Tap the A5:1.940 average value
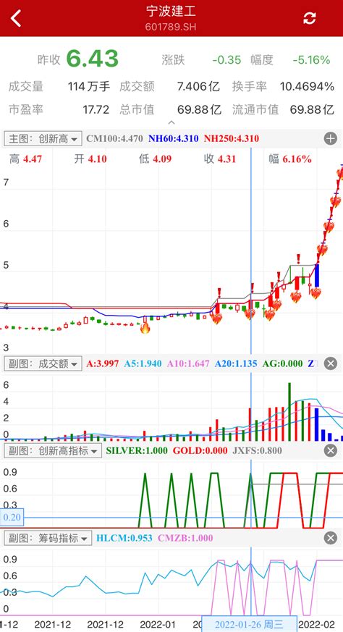Image resolution: width=343 pixels, height=632 pixels. 143,364
